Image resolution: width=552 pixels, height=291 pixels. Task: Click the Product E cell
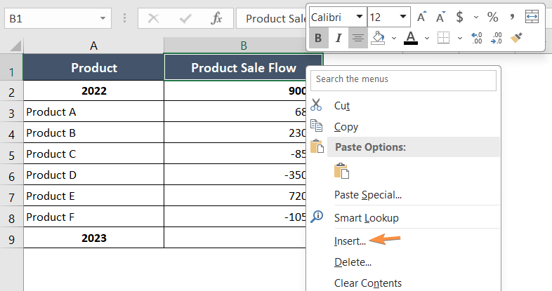[93, 196]
